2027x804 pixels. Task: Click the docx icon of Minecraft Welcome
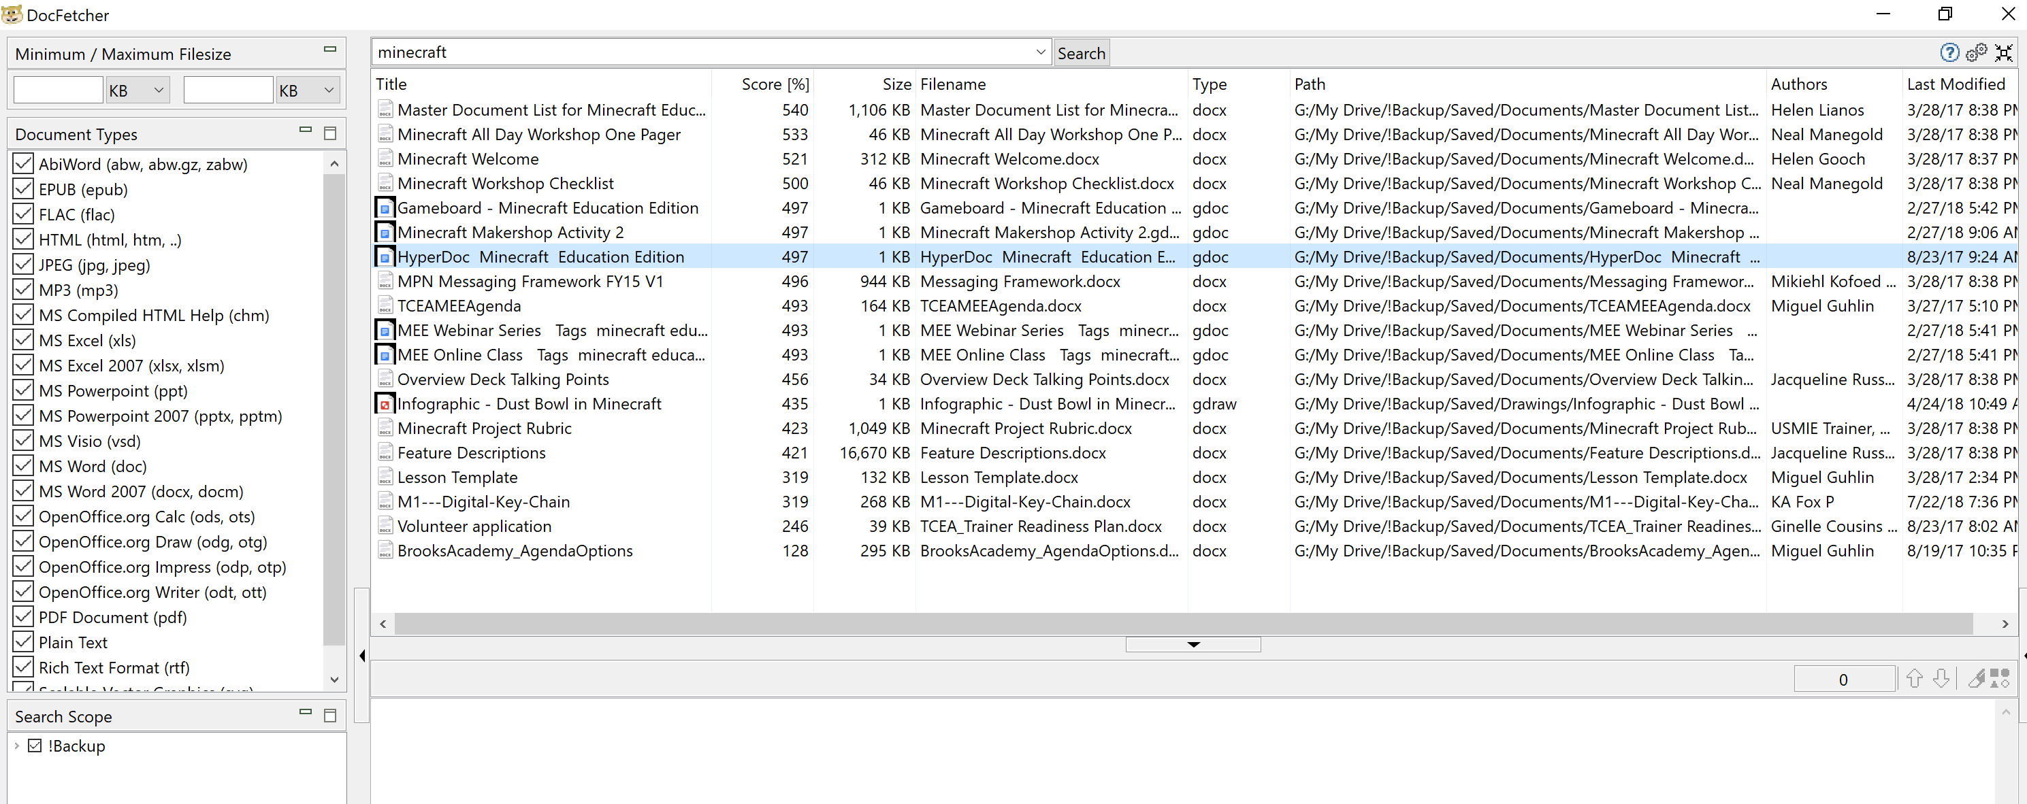[385, 159]
